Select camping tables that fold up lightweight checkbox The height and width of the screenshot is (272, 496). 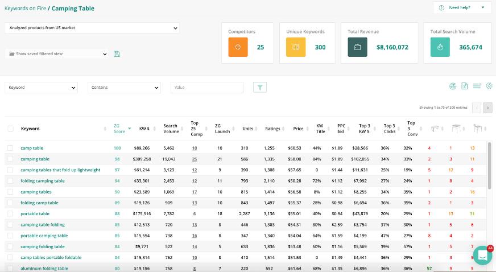(x=10, y=170)
